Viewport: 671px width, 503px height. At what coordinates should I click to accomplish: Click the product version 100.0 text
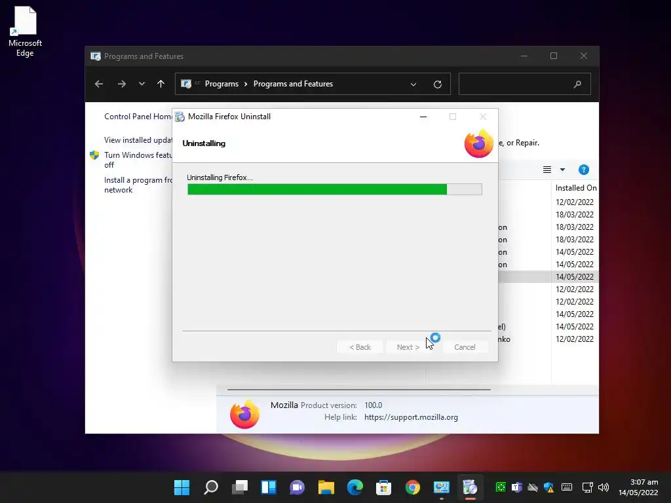pos(373,405)
